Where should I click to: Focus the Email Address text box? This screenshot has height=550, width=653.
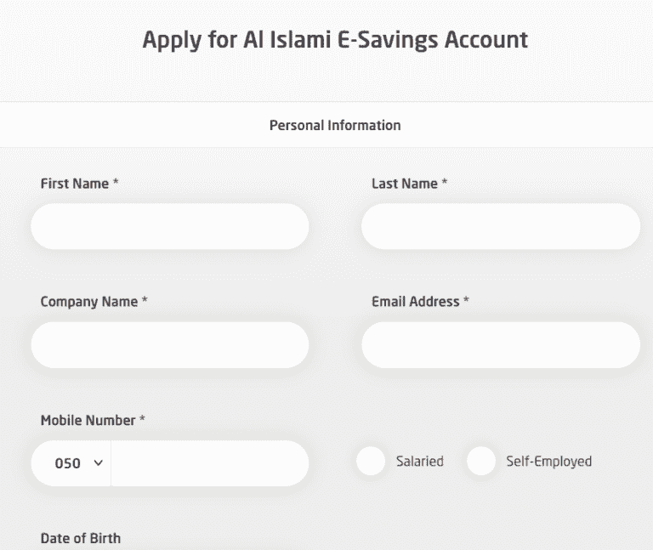pos(501,345)
